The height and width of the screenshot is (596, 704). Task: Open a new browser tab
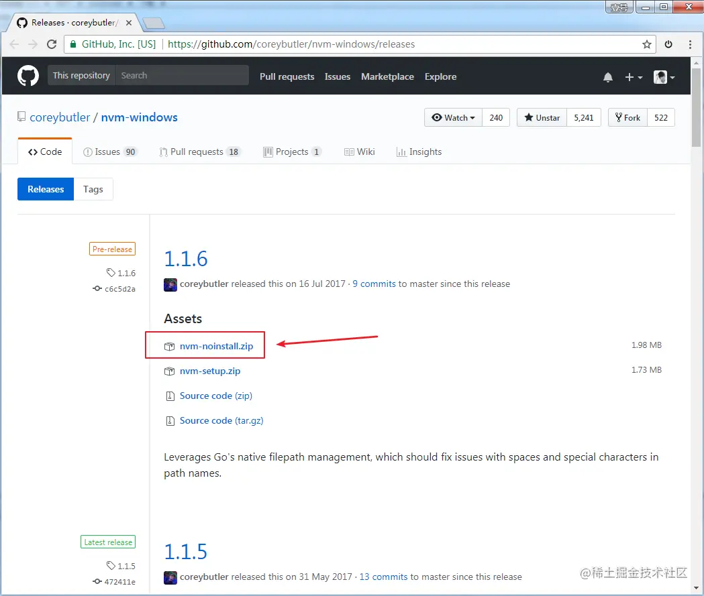154,23
